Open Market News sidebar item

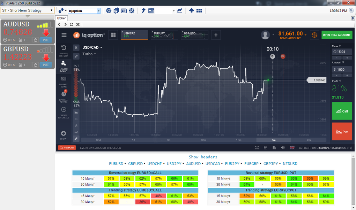point(64,82)
